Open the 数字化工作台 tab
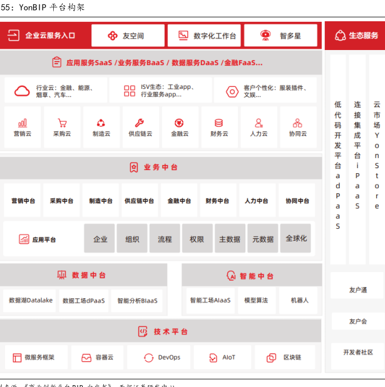Screen dimensions: 385x387 tap(204, 36)
